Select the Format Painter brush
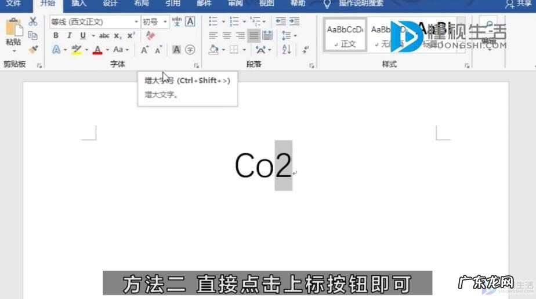Screen dimensions: 536x299 point(33,49)
